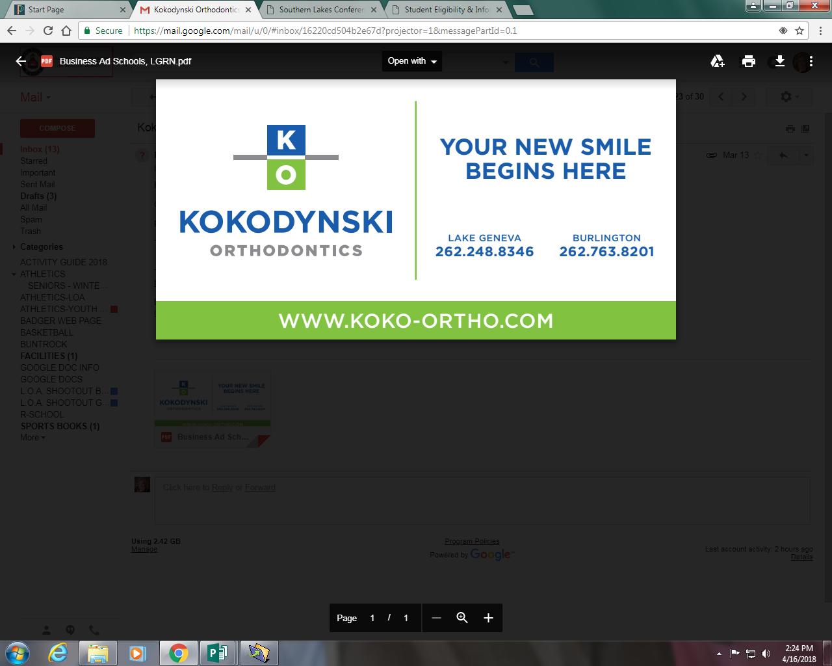Click the back arrow to close PDF preview
The image size is (832, 666).
coord(21,61)
